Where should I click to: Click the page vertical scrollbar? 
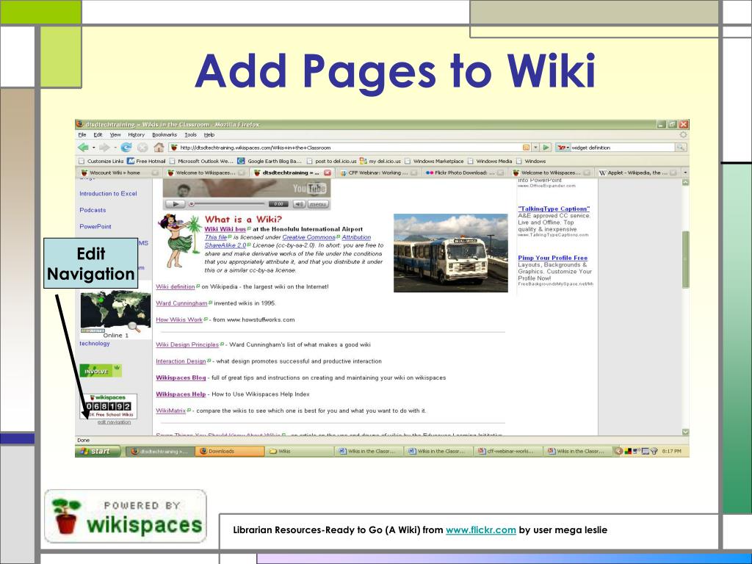tap(685, 307)
